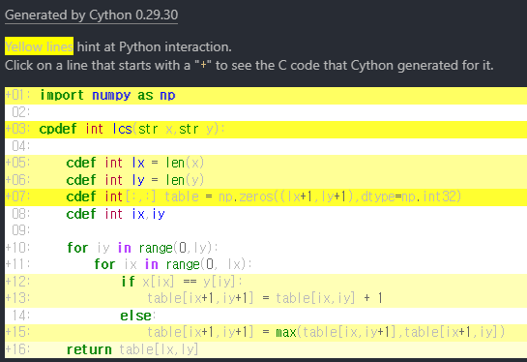Click the instruction text about C code
Viewport: 527px width, 362px height.
pyautogui.click(x=249, y=65)
